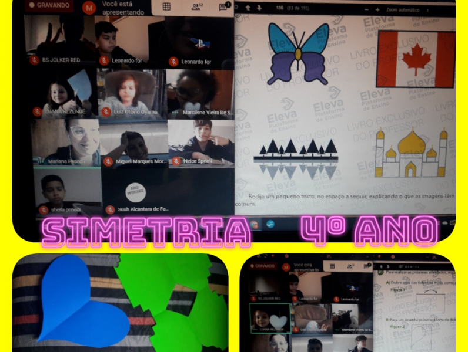Click 'Figura 1' label in bottom-right document
Image resolution: width=468 pixels, height=352 pixels.
tap(397, 290)
